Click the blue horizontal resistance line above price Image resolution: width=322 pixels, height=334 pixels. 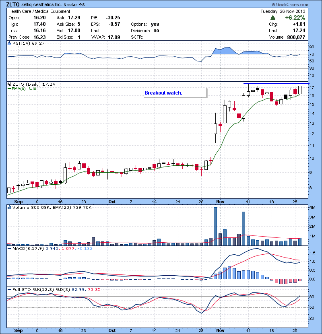pyautogui.click(x=277, y=84)
